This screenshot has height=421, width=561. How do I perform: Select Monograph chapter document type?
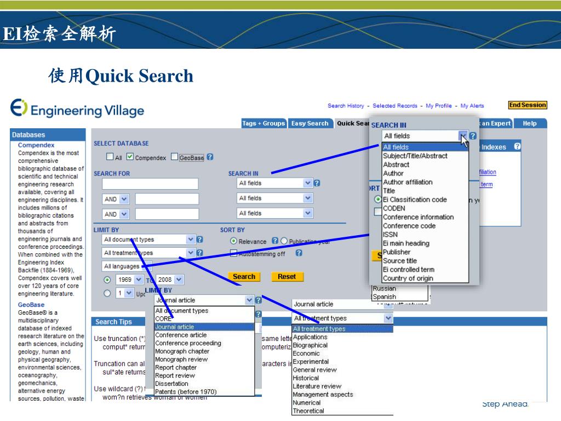coord(204,351)
